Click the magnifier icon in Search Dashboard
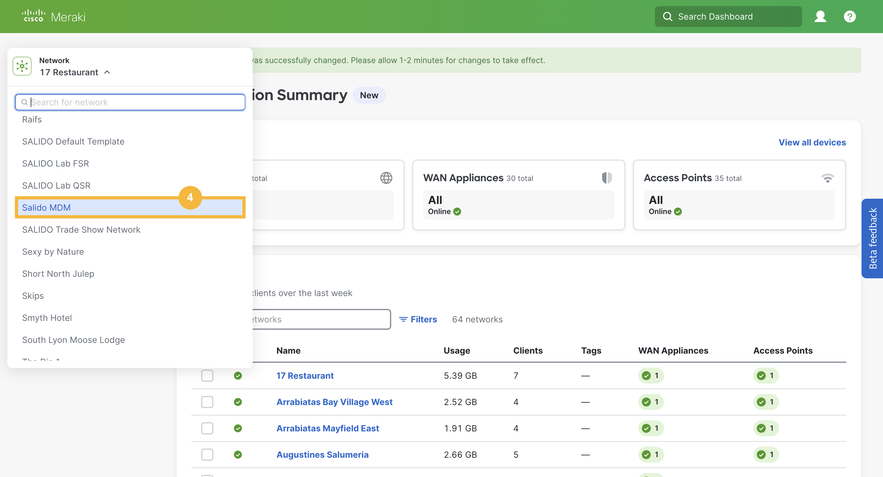The height and width of the screenshot is (477, 883). coord(668,16)
